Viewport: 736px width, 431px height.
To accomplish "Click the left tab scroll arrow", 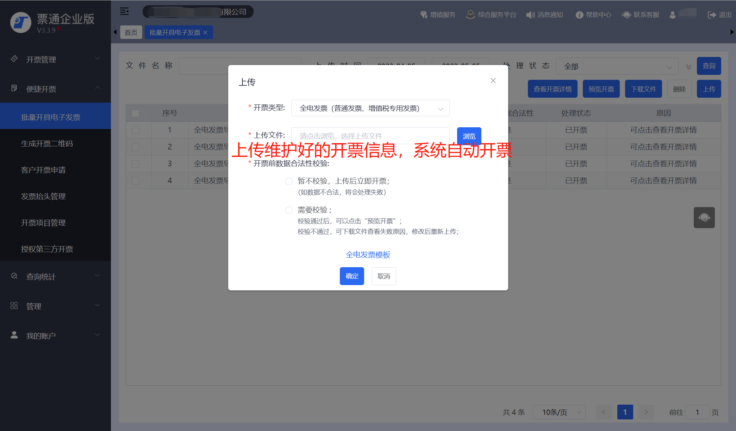I will [x=115, y=32].
